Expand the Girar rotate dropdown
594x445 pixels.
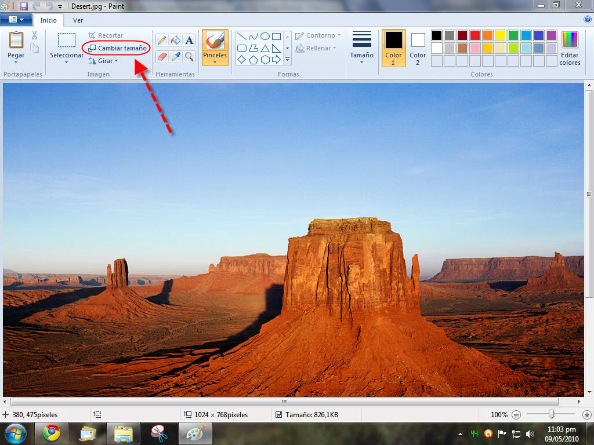point(104,61)
